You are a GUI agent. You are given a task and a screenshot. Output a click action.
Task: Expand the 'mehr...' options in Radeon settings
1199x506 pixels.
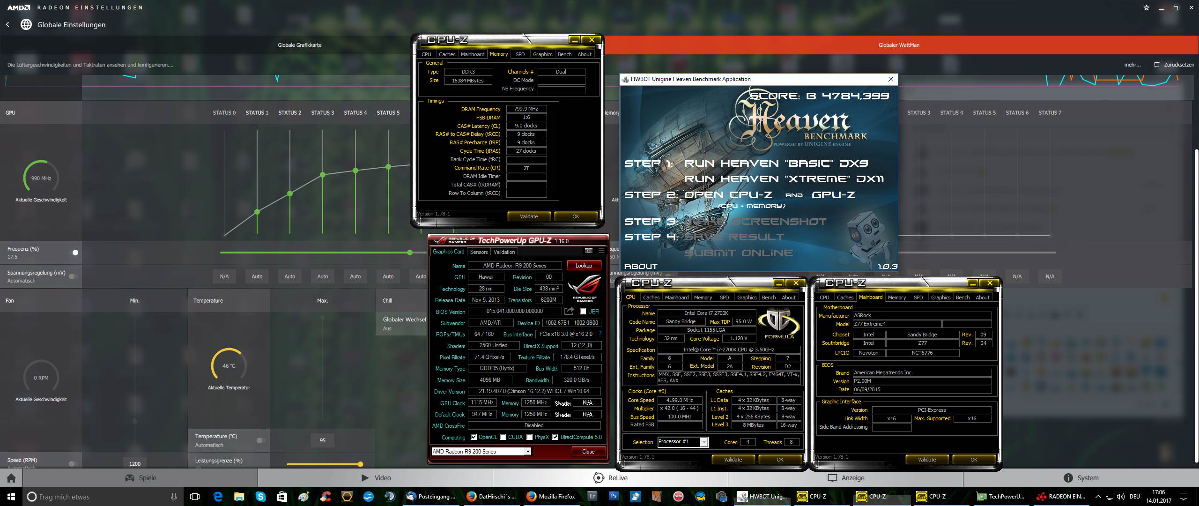[x=1132, y=65]
